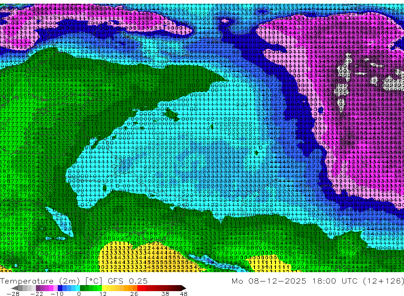Screen dimensions: 404x296
Task: Click the "0" legend tick label
Action: pos(79,294)
